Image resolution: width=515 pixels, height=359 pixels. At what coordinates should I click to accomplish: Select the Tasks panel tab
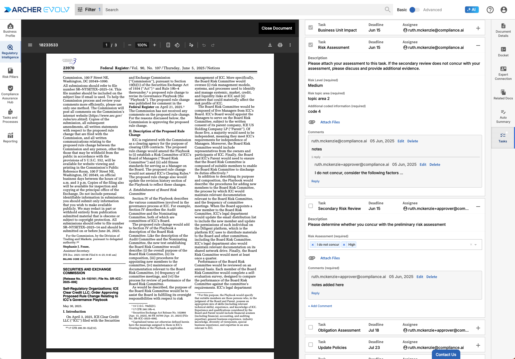tap(503, 138)
